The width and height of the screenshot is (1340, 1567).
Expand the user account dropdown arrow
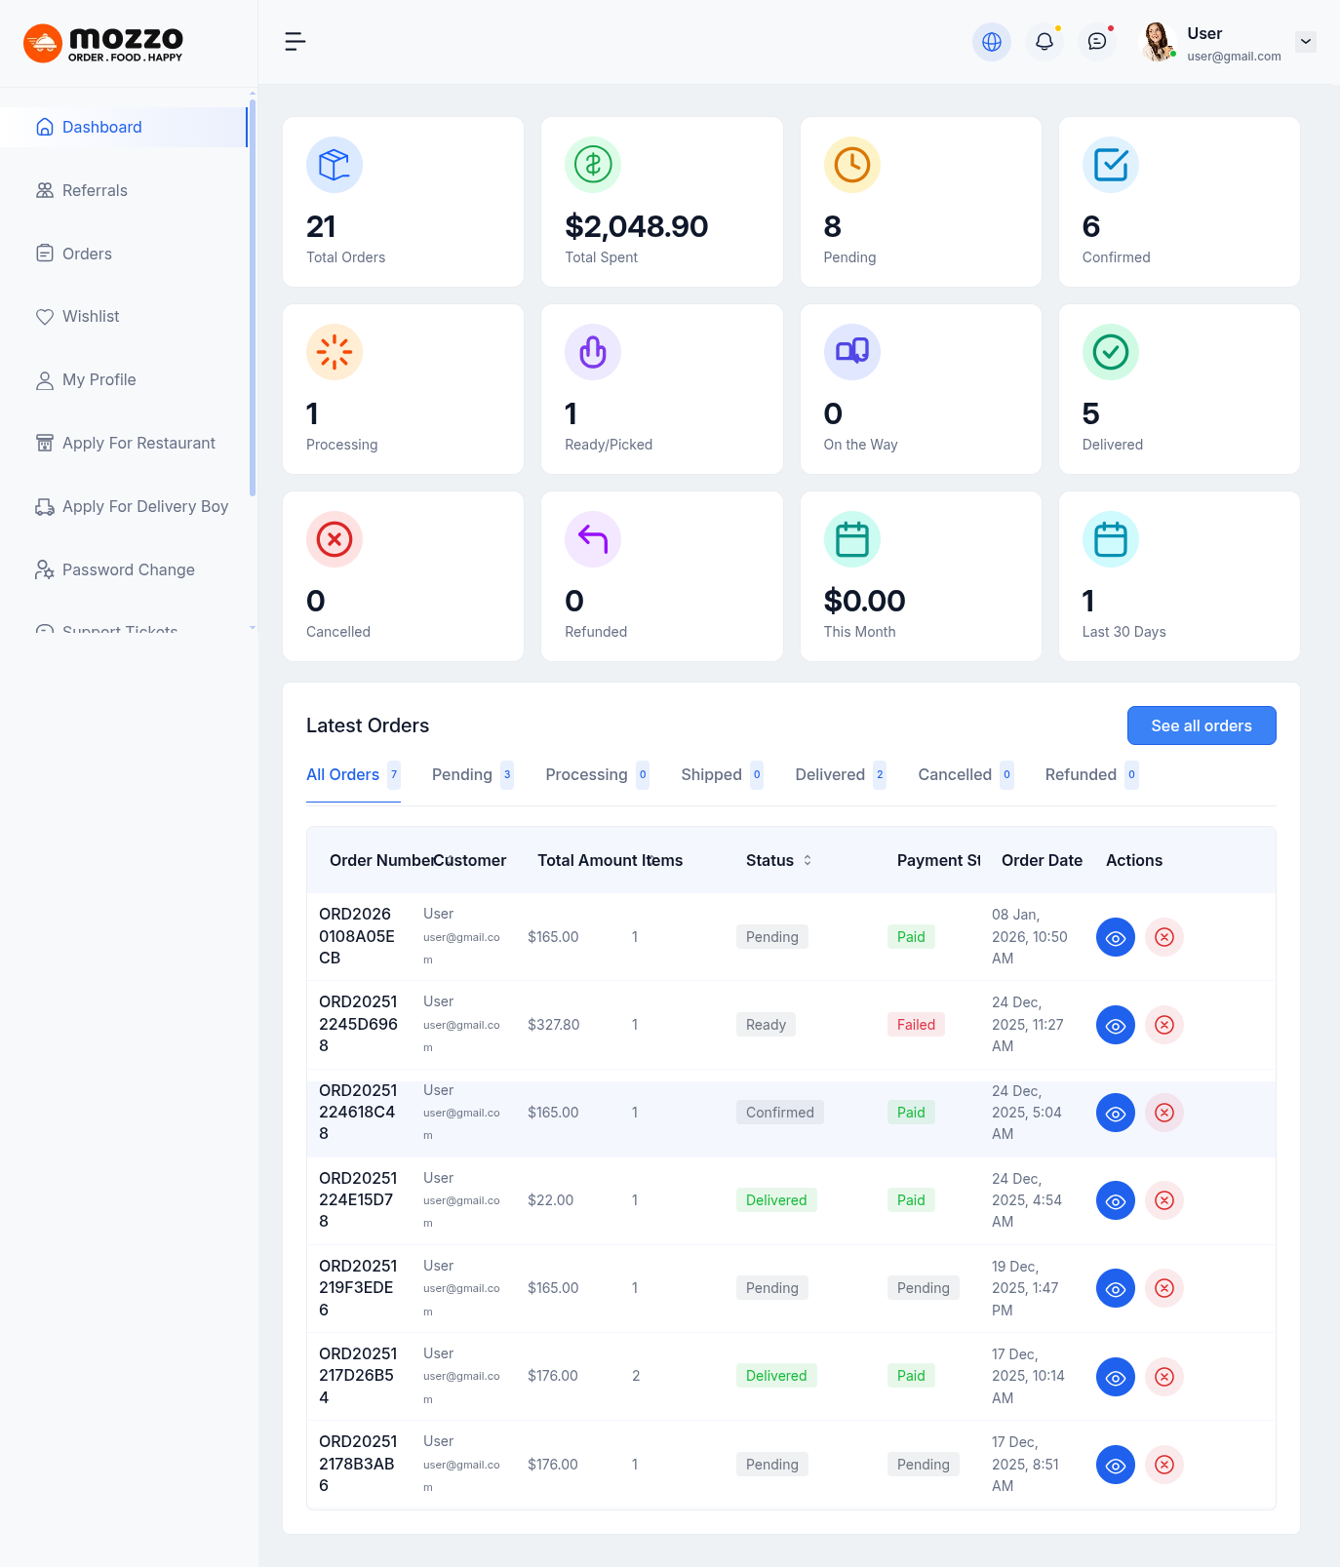click(x=1305, y=42)
